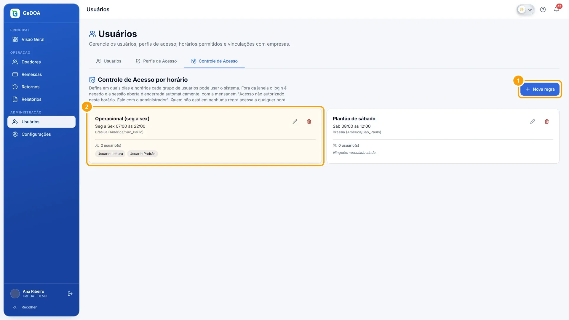
Task: Open Remessas in the sidebar
Action: (41, 74)
